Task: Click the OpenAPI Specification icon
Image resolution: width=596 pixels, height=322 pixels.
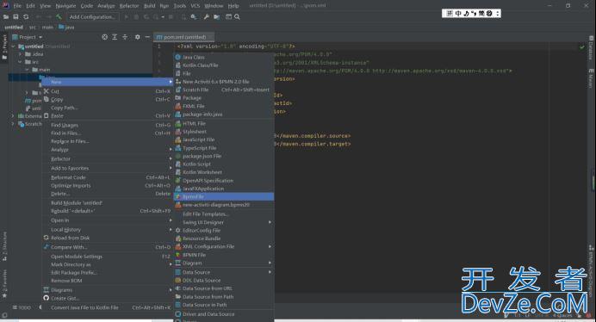Action: click(x=178, y=181)
